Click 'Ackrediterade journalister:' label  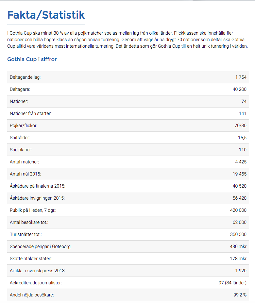[36, 283]
